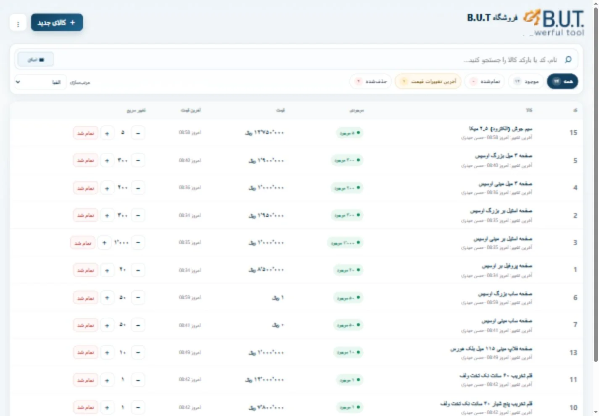Click the کالای جدید (New item) button

(57, 23)
